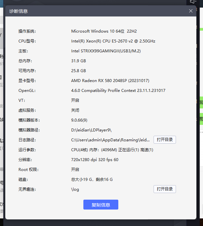Click the VT status 开启
Viewport: 203px width, 226px height.
coord(75,100)
